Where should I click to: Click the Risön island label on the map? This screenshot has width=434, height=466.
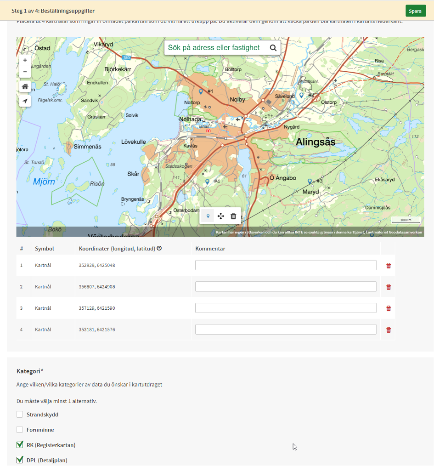coord(97,184)
